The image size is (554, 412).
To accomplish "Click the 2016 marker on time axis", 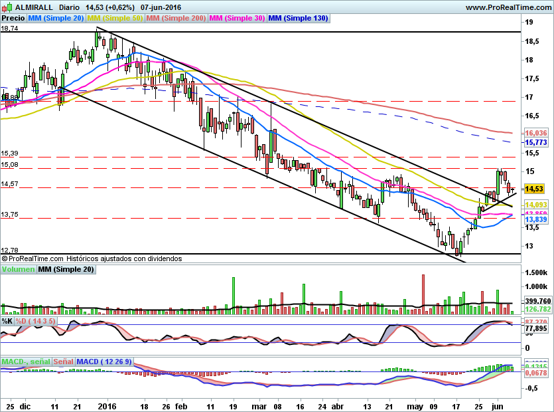I will coord(107,406).
